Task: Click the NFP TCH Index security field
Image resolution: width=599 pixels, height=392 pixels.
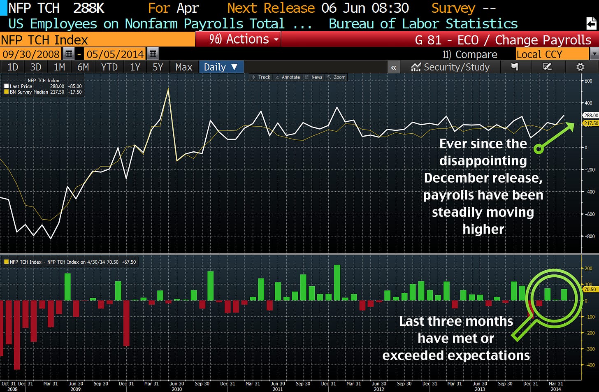Action: (97, 40)
